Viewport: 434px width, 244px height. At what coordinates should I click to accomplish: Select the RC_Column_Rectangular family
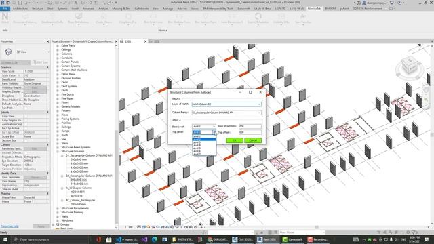tap(80, 201)
